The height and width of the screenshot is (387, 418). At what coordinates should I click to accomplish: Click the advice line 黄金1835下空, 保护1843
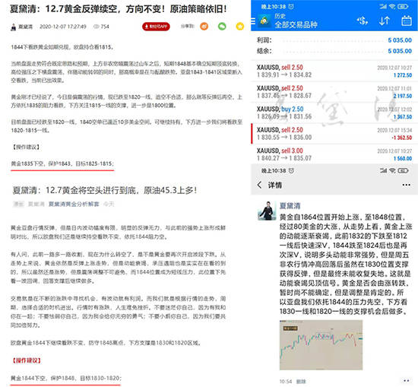tap(62, 163)
